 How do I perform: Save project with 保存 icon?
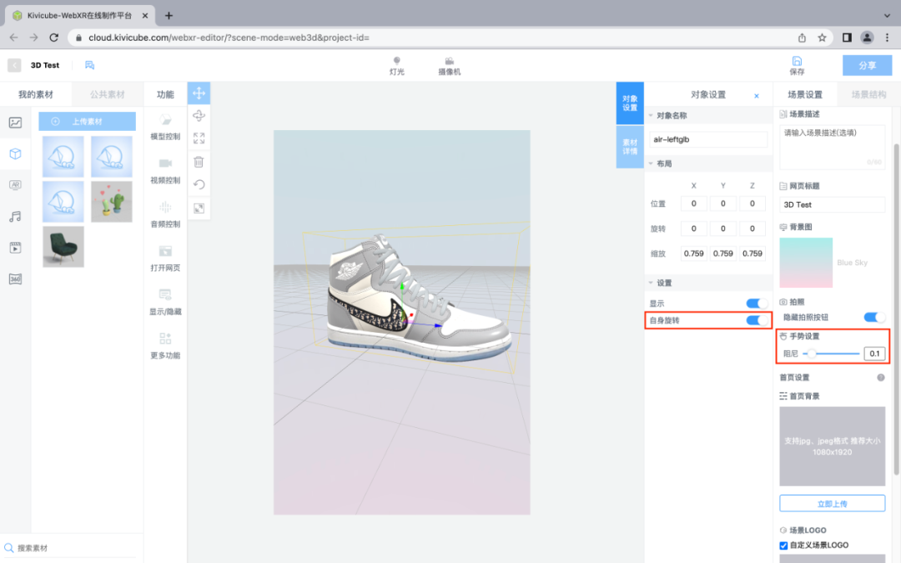(797, 66)
